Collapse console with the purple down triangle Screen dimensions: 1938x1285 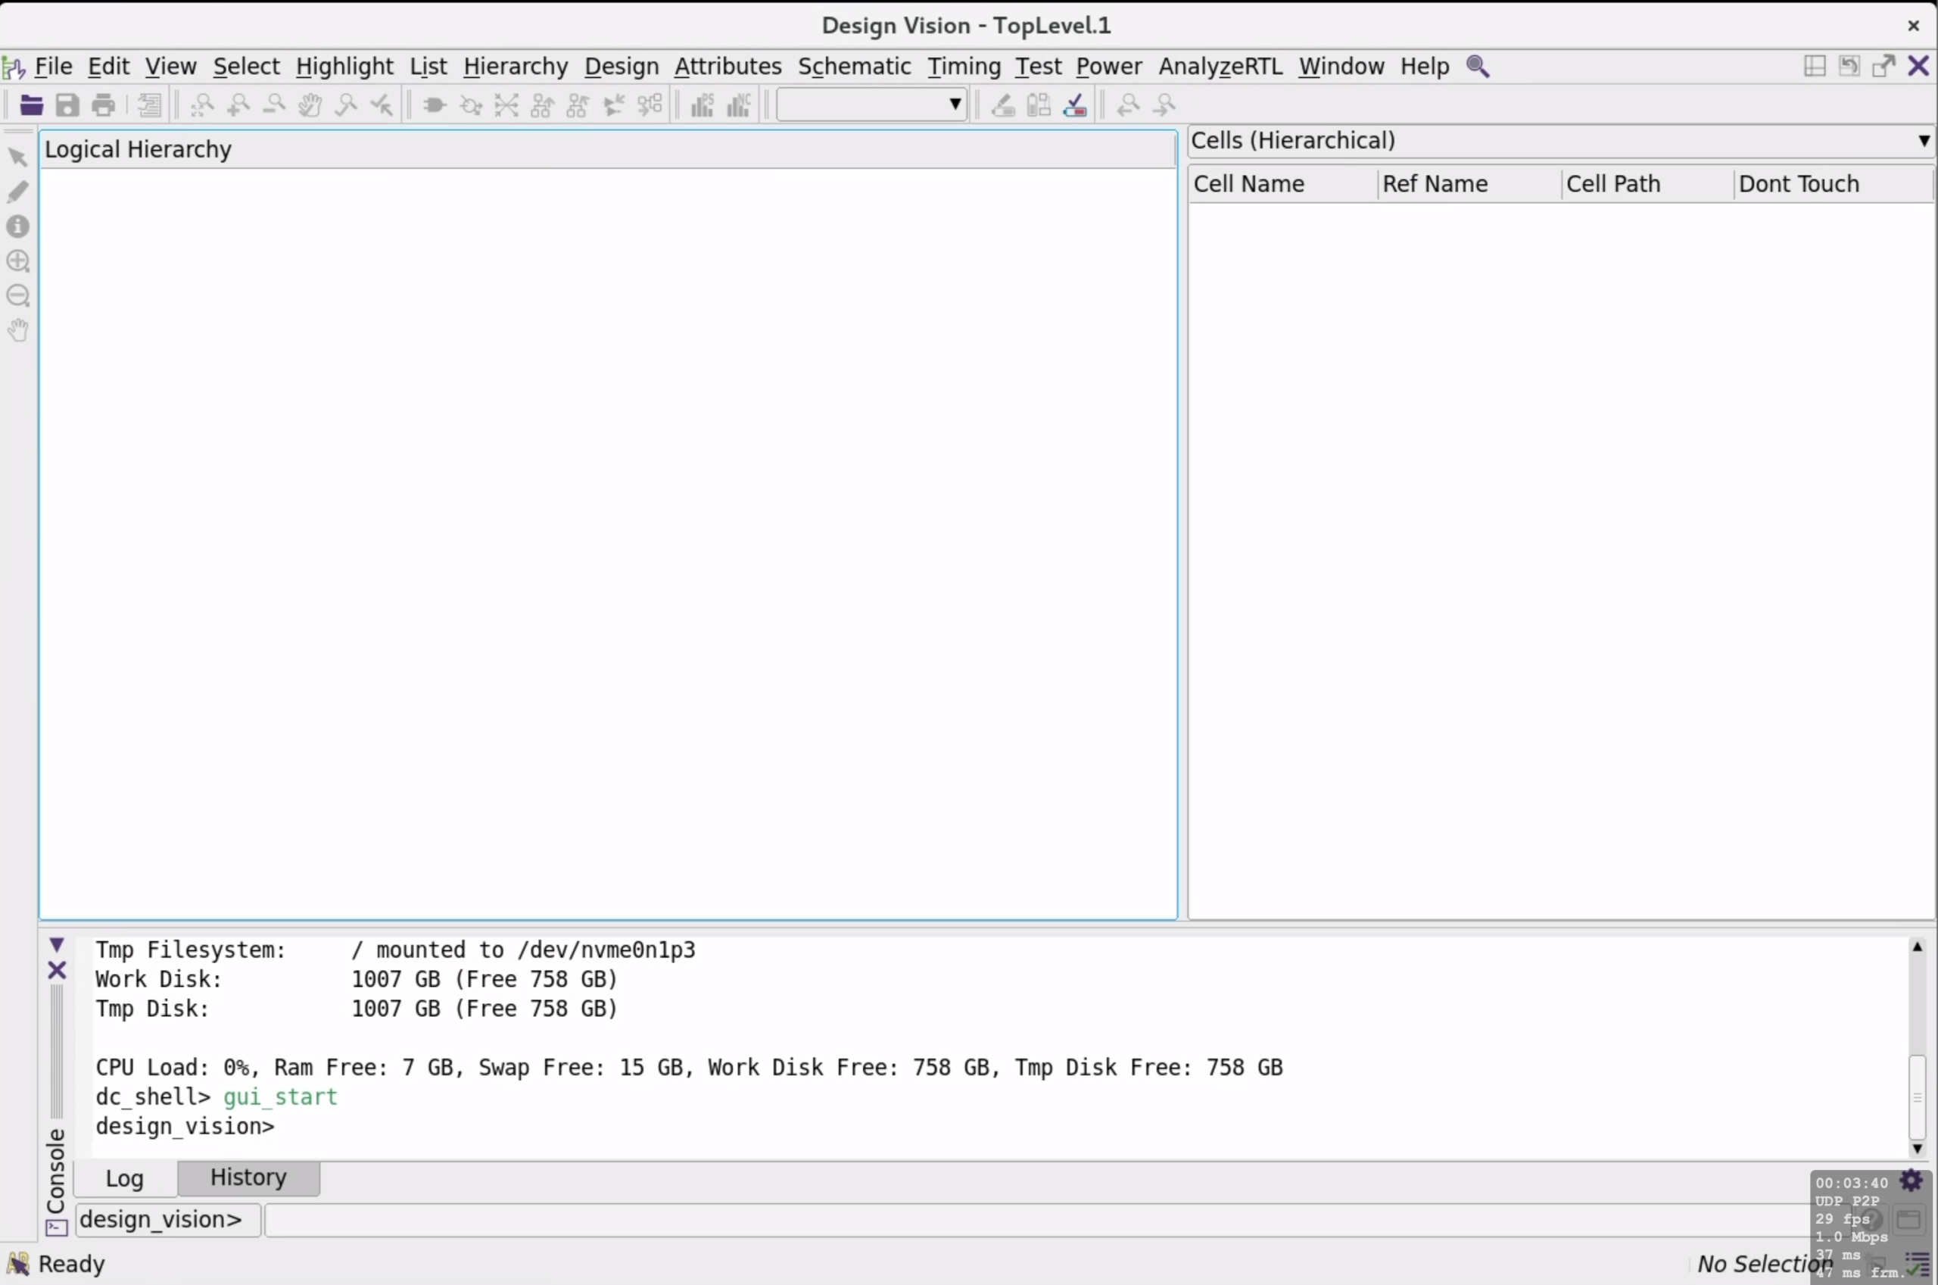click(x=57, y=946)
